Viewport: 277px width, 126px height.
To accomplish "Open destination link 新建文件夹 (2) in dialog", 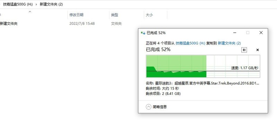I will (229, 43).
